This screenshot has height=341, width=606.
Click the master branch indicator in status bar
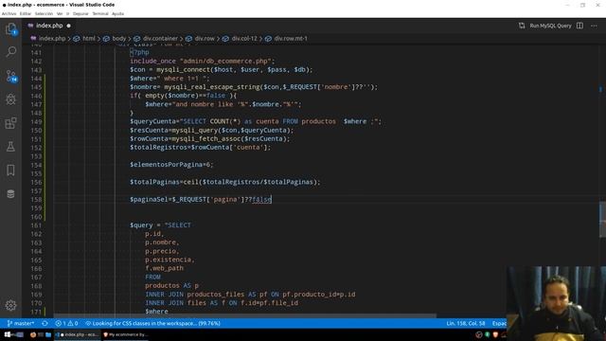(21, 323)
